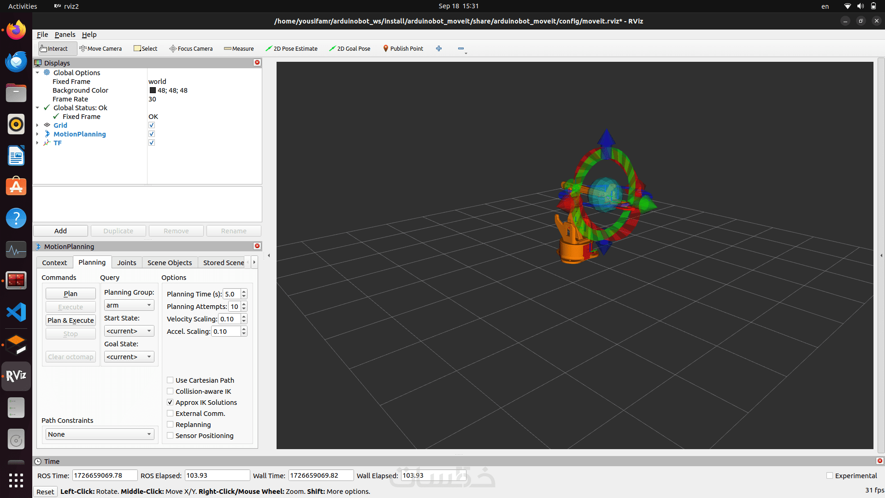Image resolution: width=885 pixels, height=498 pixels.
Task: Expand the MotionPlanning tree item
Action: pyautogui.click(x=37, y=134)
